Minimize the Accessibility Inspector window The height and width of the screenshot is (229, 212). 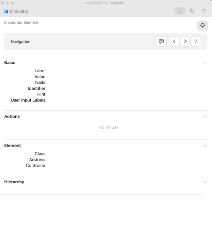pos(7,3)
